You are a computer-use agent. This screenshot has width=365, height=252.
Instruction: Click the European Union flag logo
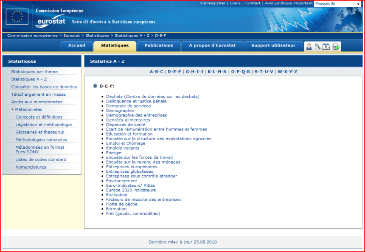17,17
